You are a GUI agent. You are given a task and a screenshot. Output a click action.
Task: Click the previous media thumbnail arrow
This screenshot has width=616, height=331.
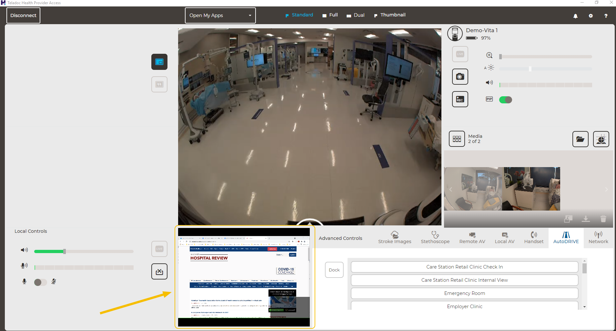450,189
